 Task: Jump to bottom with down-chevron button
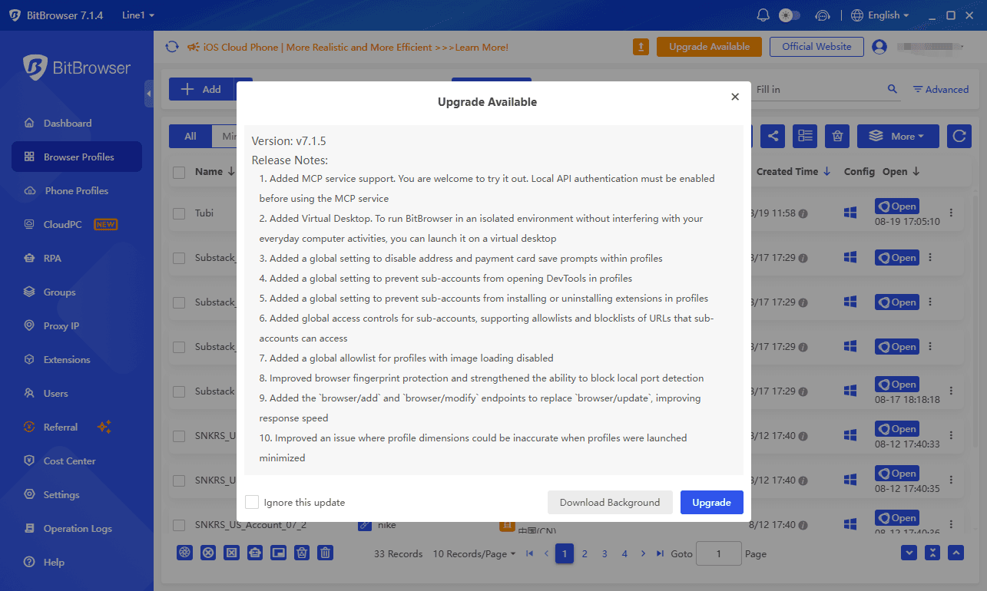[x=909, y=553]
